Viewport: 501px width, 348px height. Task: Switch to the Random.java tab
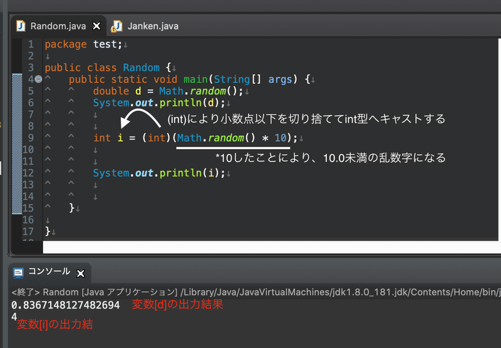click(58, 26)
